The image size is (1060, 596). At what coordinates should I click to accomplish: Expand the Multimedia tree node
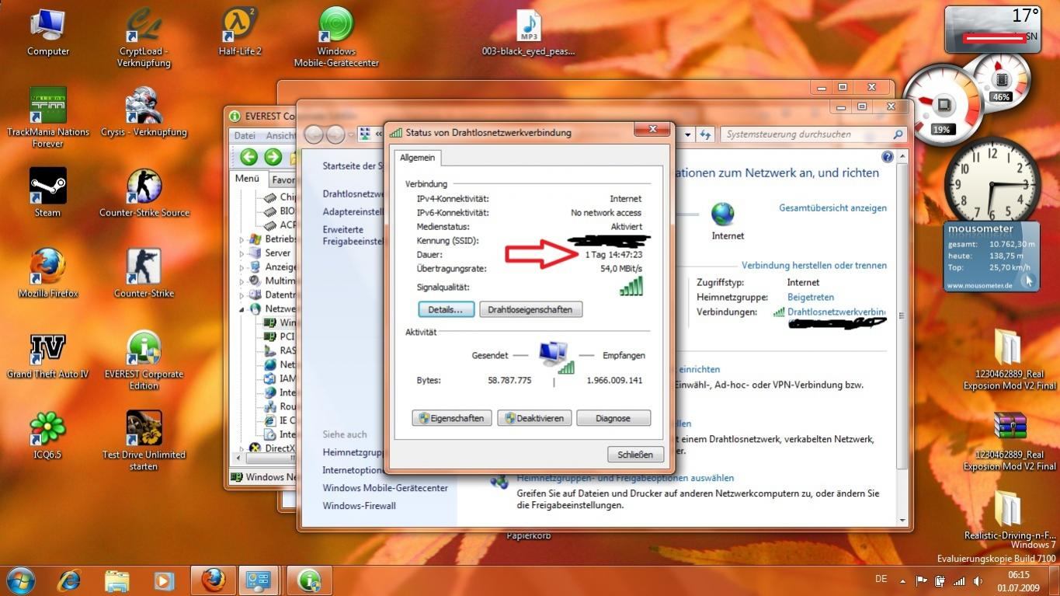tap(242, 281)
